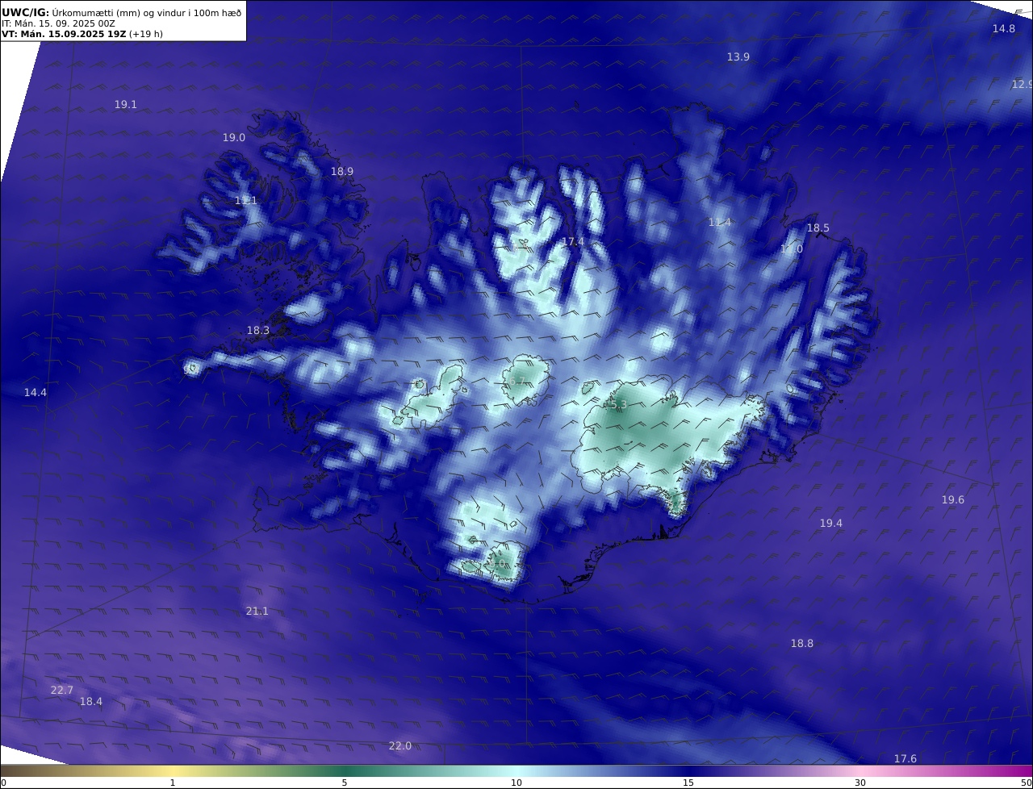Click the "VT: Mán. 15.09.2025 19Z" line

(x=63, y=34)
